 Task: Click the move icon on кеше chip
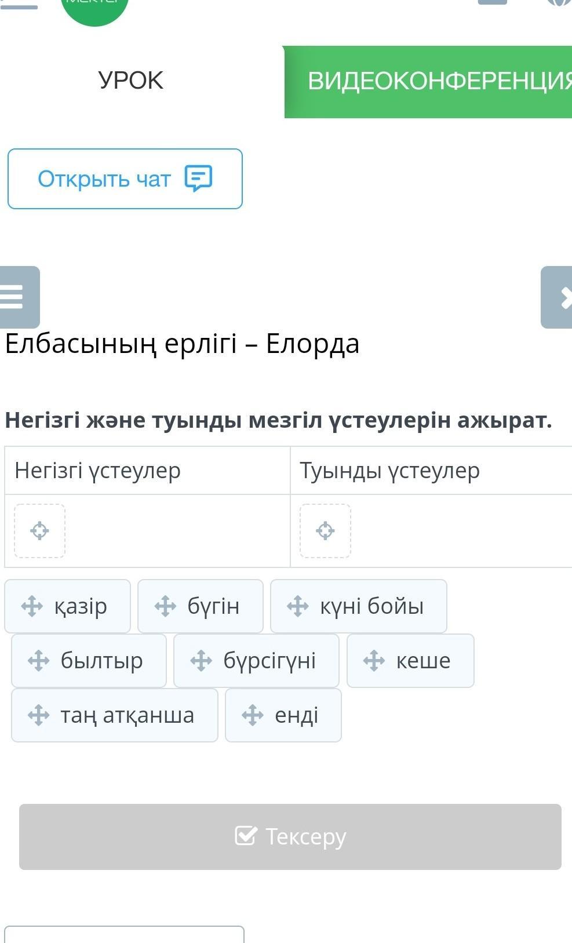(x=374, y=661)
